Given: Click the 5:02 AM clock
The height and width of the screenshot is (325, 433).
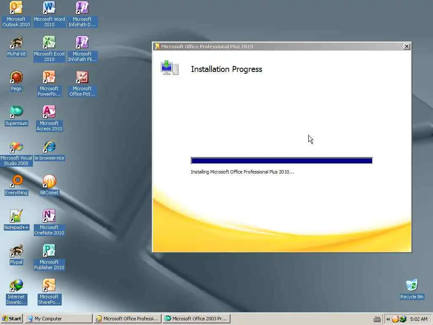Looking at the screenshot, I should (419, 319).
